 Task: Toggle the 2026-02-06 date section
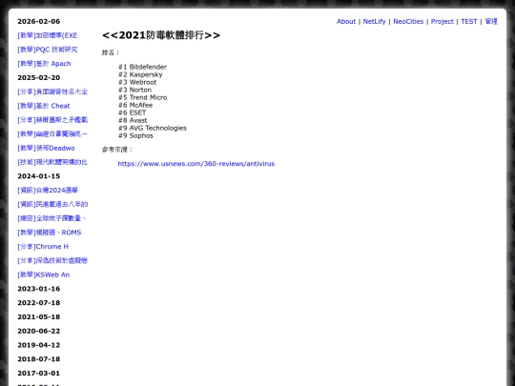[x=39, y=21]
